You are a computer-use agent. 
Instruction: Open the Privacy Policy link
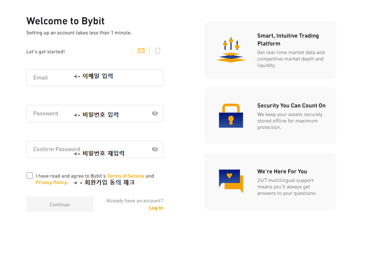(x=51, y=183)
